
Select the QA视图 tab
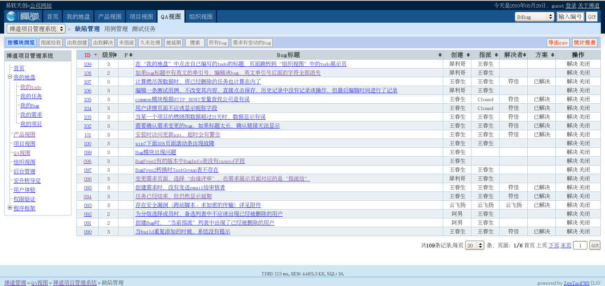pyautogui.click(x=171, y=16)
